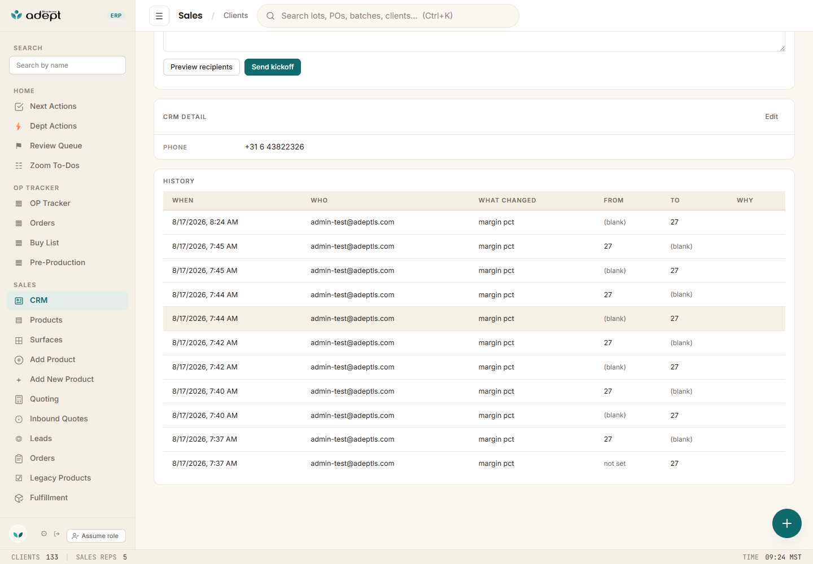This screenshot has width=813, height=564.
Task: Click the WHAT CHANGED column header
Action: click(x=507, y=200)
